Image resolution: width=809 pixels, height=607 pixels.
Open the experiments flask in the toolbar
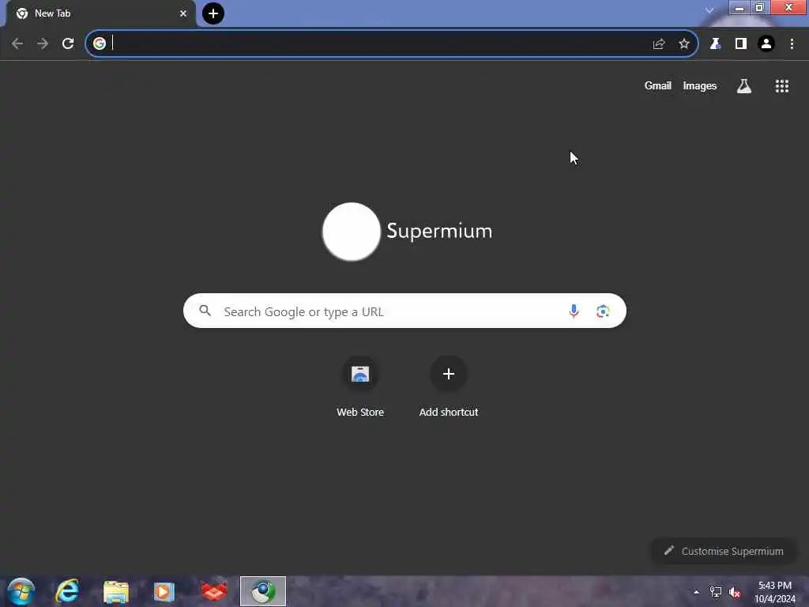click(x=715, y=44)
